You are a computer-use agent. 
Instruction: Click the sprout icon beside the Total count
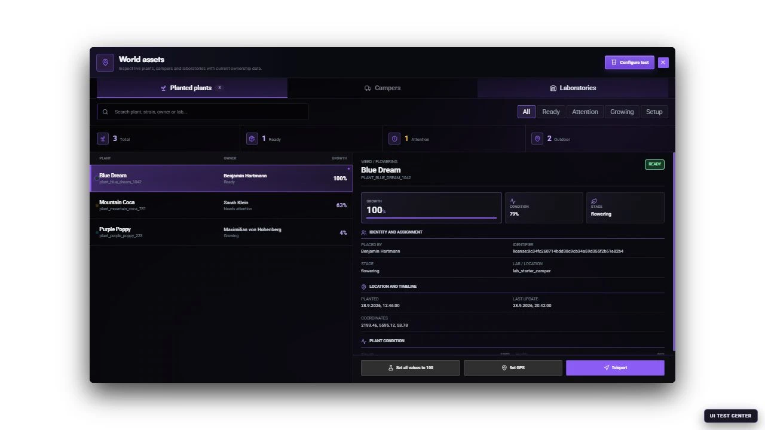(x=103, y=139)
